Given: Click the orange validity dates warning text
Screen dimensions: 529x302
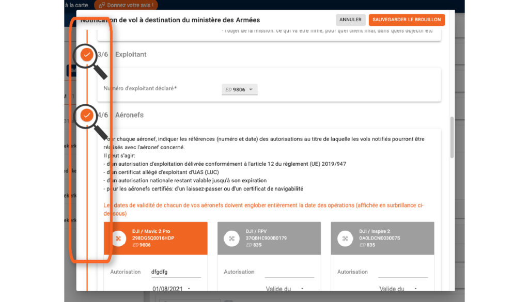Looking at the screenshot, I should coord(263,209).
